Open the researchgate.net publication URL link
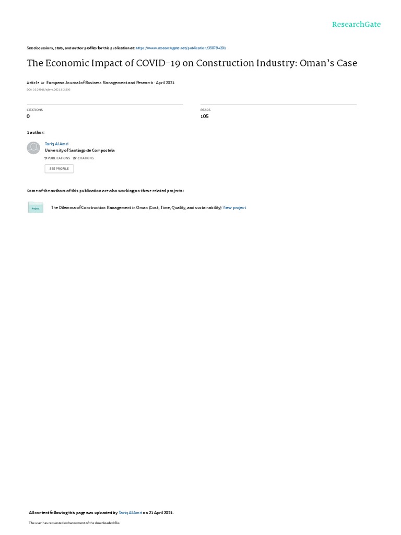This screenshot has width=401, height=535. click(181, 48)
